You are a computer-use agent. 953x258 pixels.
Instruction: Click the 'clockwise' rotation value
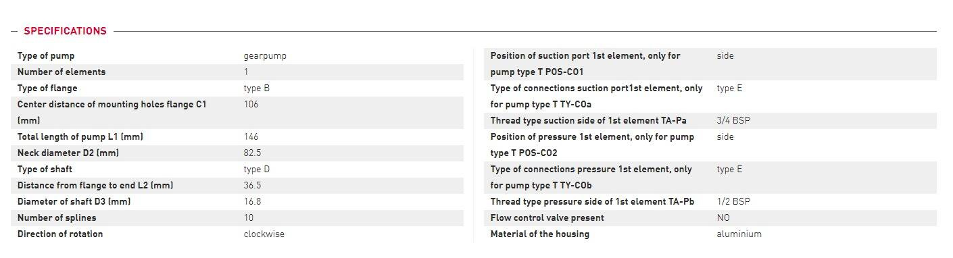click(x=264, y=234)
